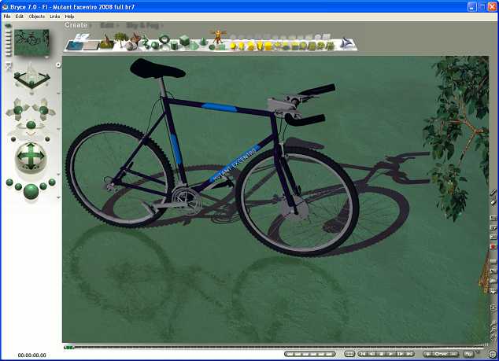Image resolution: width=499 pixels, height=361 pixels.
Task: Create a gray ground plane
Action: (91, 46)
